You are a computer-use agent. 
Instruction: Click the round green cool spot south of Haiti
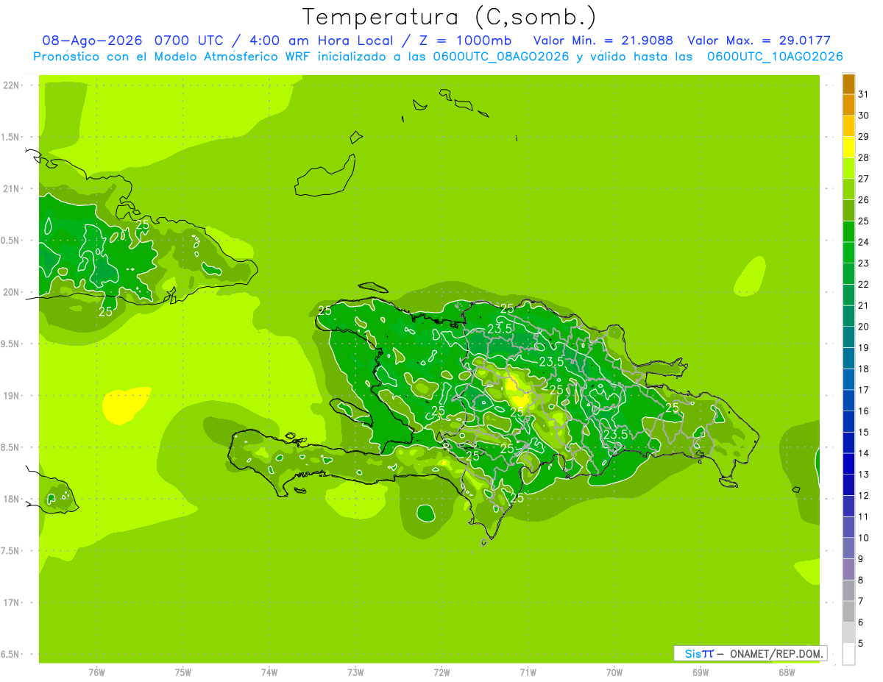(x=425, y=512)
